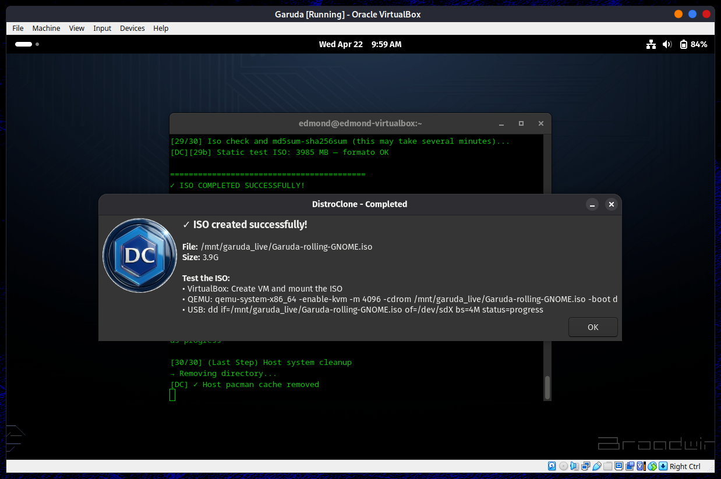Open the date and time calendar dropdown

coord(360,44)
